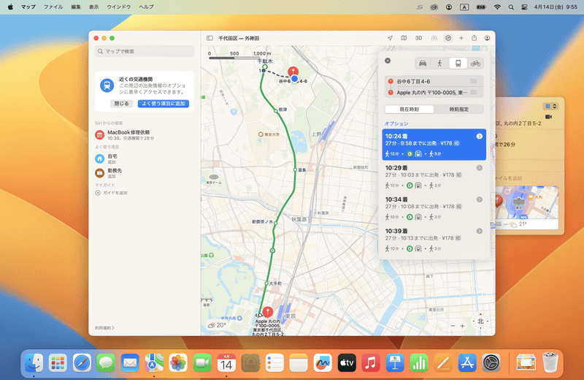Grab reorder handle for 谷中6丁目4-6
The height and width of the screenshot is (380, 584).
pos(473,81)
